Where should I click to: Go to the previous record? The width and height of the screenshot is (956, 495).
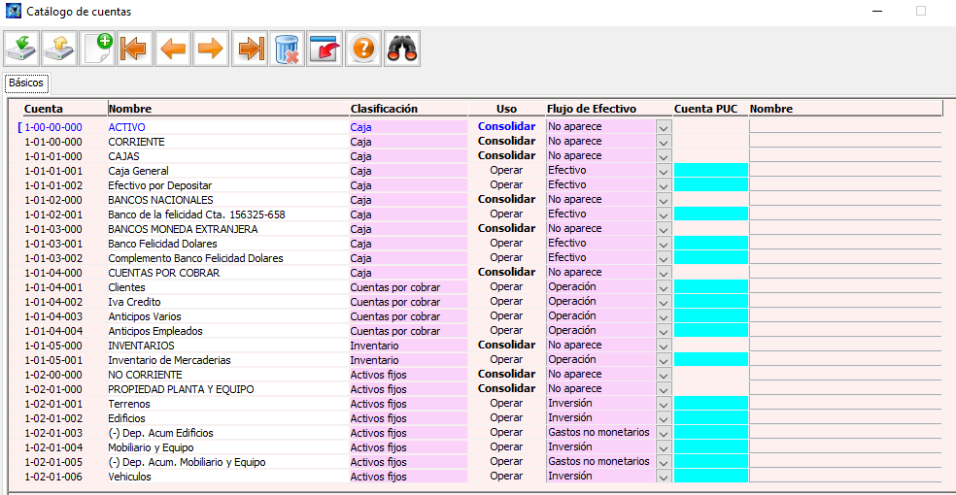(x=173, y=49)
